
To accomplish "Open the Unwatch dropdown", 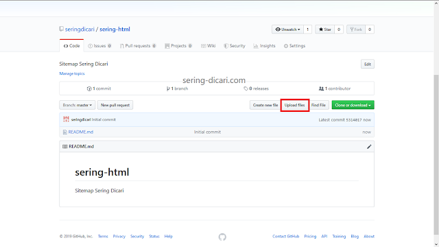I will 287,30.
